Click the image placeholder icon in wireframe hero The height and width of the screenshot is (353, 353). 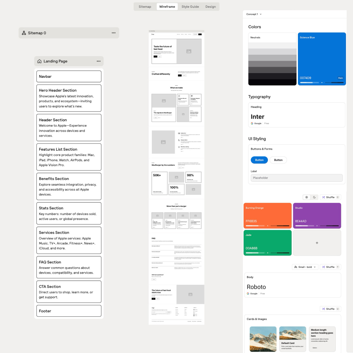click(x=189, y=51)
